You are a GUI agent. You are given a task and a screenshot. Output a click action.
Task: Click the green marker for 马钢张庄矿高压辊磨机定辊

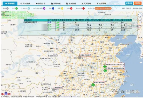tap(105, 66)
